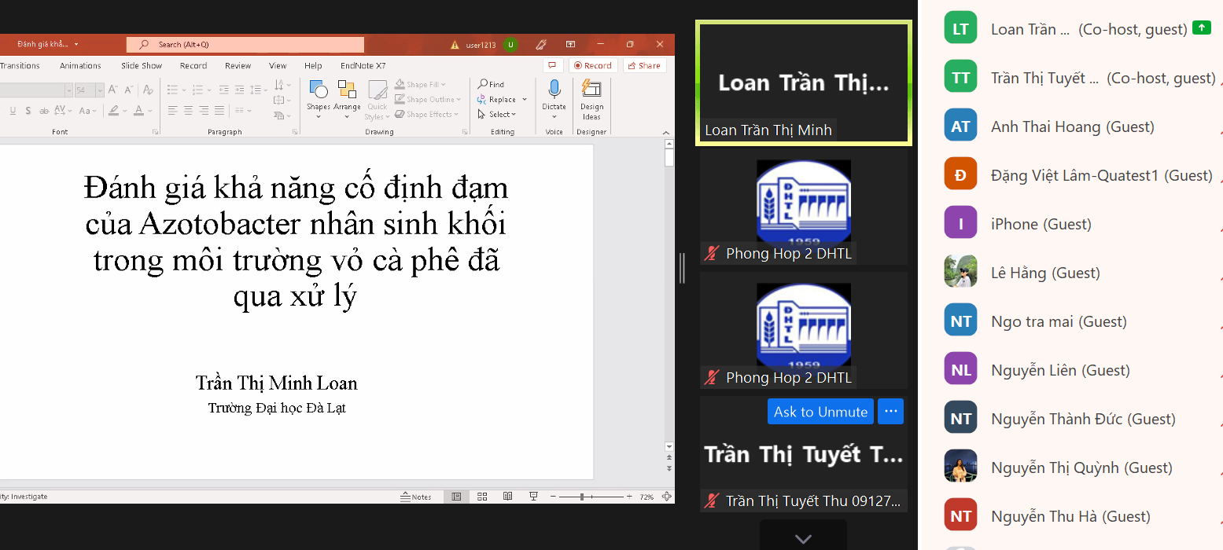This screenshot has width=1223, height=550.
Task: Click the Share button in PowerPoint
Action: coord(644,65)
